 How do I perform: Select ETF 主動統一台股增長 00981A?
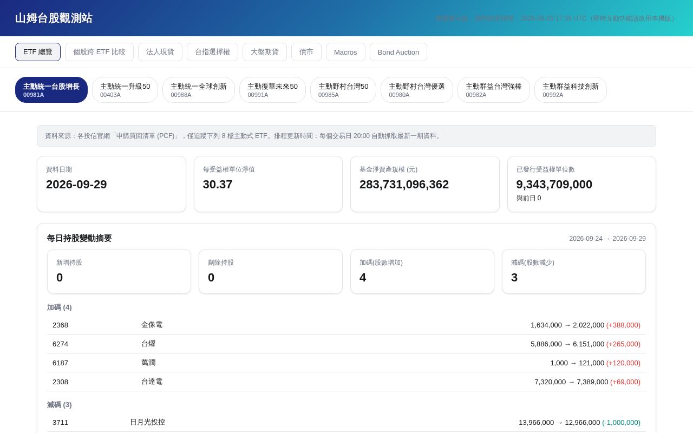[51, 90]
